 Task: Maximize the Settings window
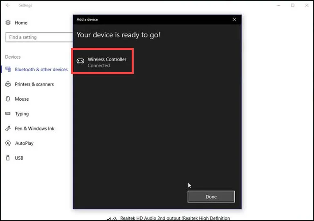(x=293, y=5)
